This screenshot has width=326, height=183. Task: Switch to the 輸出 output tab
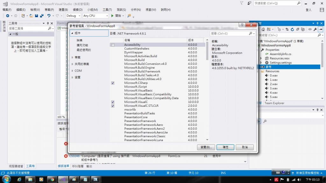pyautogui.click(x=89, y=166)
